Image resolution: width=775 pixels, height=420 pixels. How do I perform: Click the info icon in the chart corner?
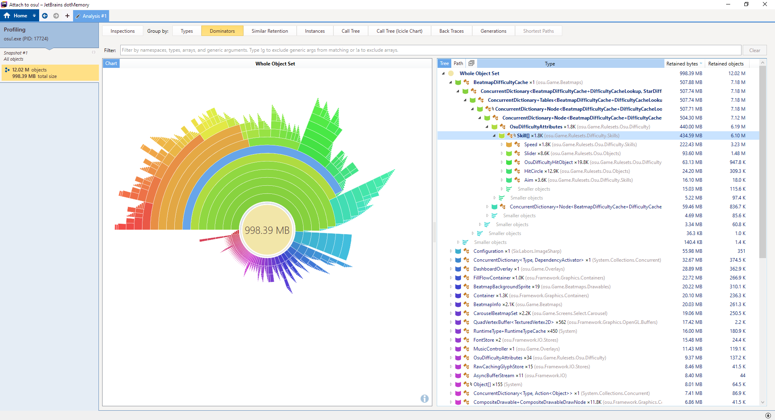[425, 399]
